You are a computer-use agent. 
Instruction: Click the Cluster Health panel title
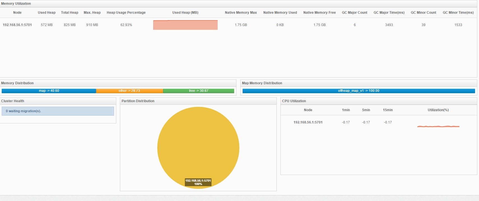pyautogui.click(x=13, y=101)
